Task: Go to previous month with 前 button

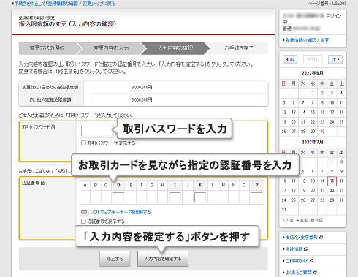Action: tap(290, 59)
